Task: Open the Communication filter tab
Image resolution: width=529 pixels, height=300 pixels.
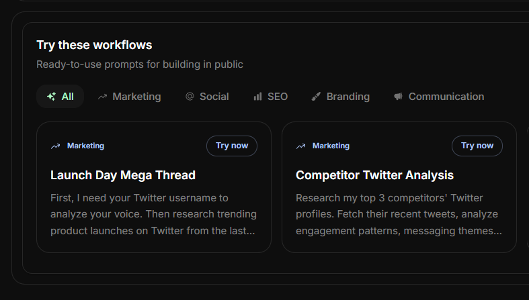Action: click(439, 97)
